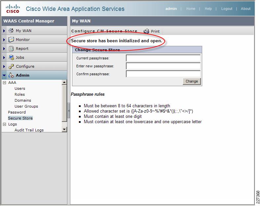Expand the Report section arrow
The image size is (260, 206).
point(4,49)
